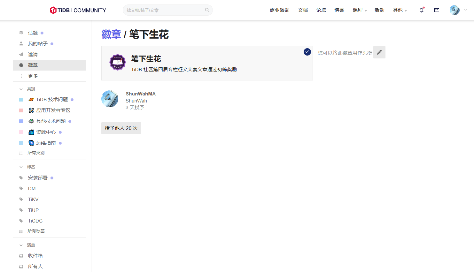Click the TiDB Community logo

[77, 10]
